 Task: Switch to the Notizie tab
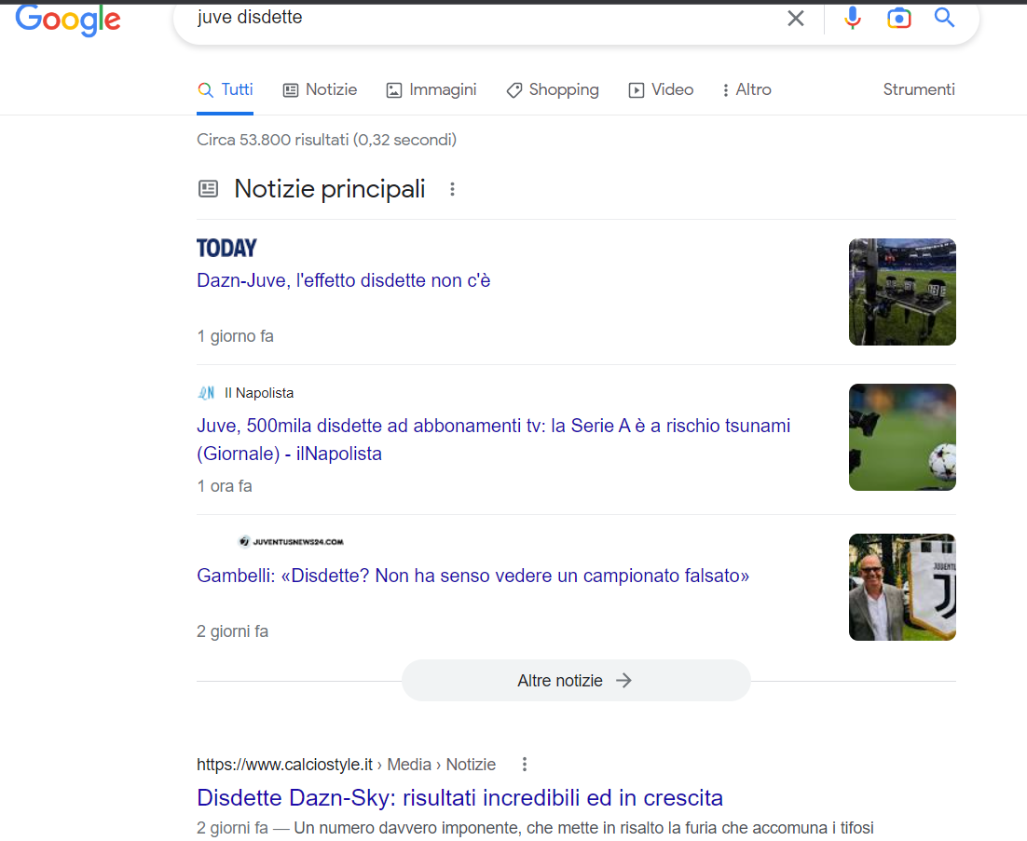[x=320, y=89]
